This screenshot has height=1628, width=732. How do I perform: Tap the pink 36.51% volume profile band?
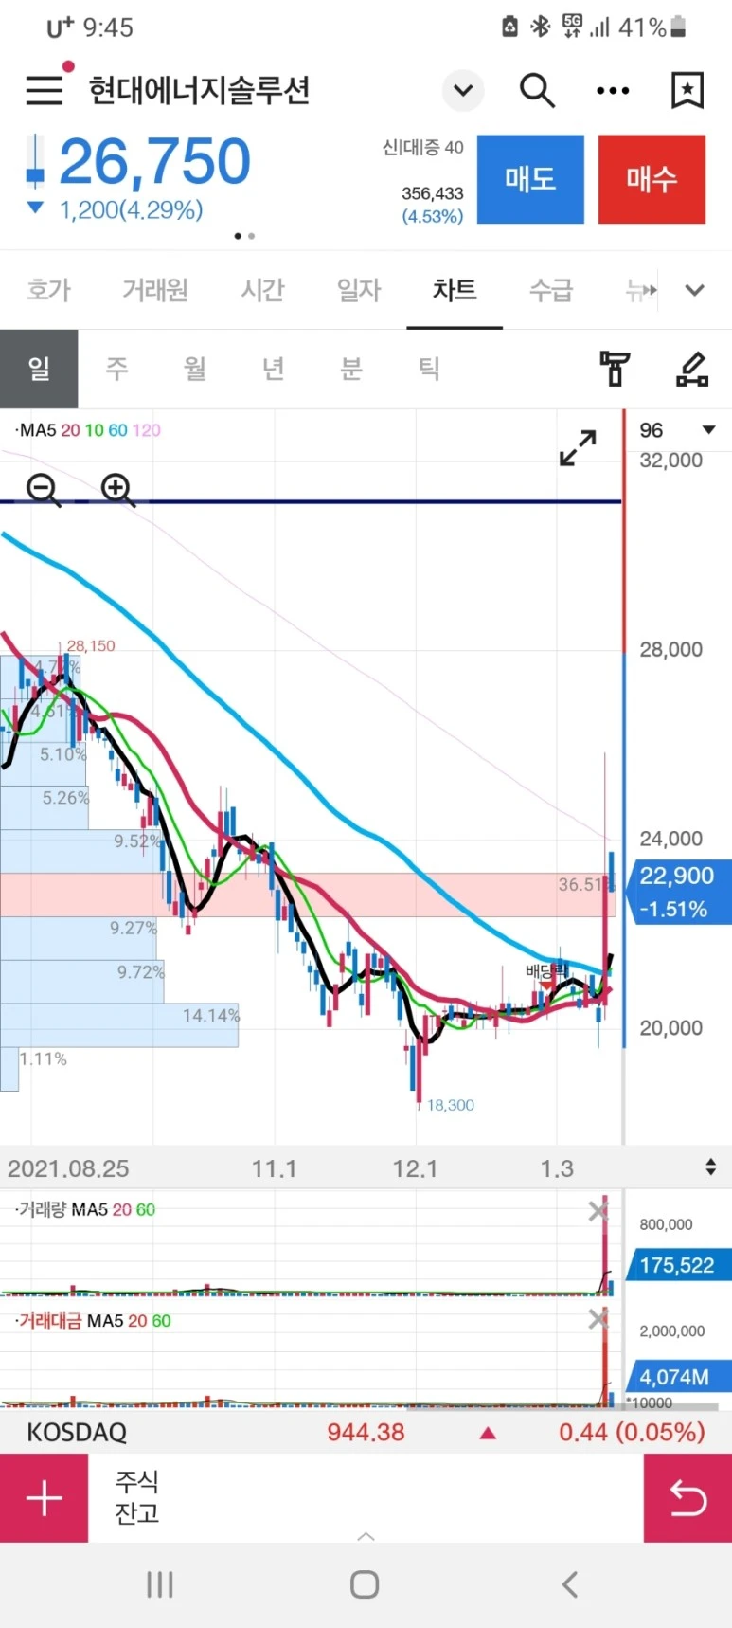pyautogui.click(x=308, y=895)
